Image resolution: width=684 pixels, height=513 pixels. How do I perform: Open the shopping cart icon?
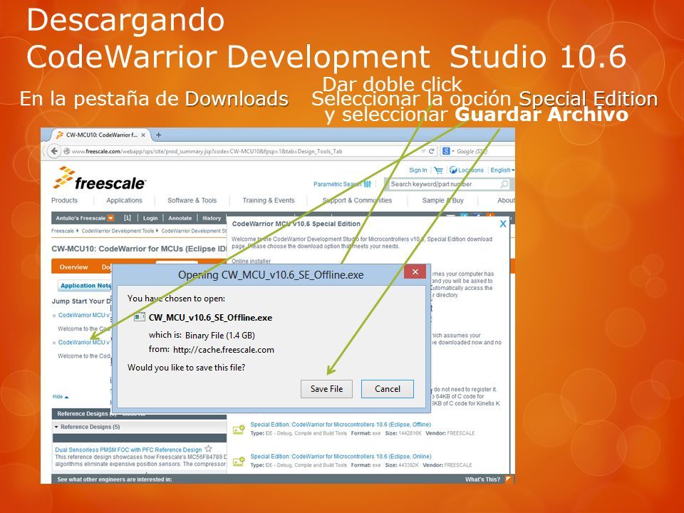pos(438,170)
